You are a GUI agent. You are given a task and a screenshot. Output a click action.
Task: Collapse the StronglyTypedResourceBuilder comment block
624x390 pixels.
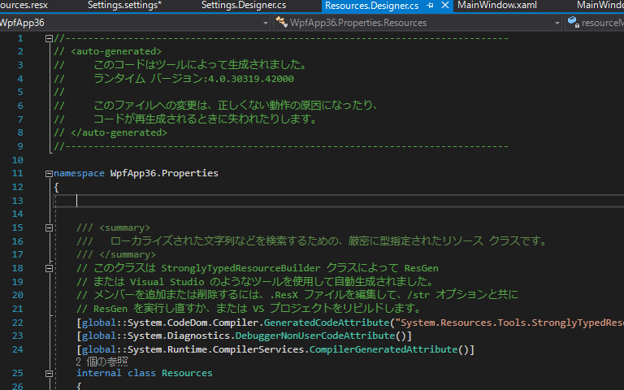click(x=49, y=268)
